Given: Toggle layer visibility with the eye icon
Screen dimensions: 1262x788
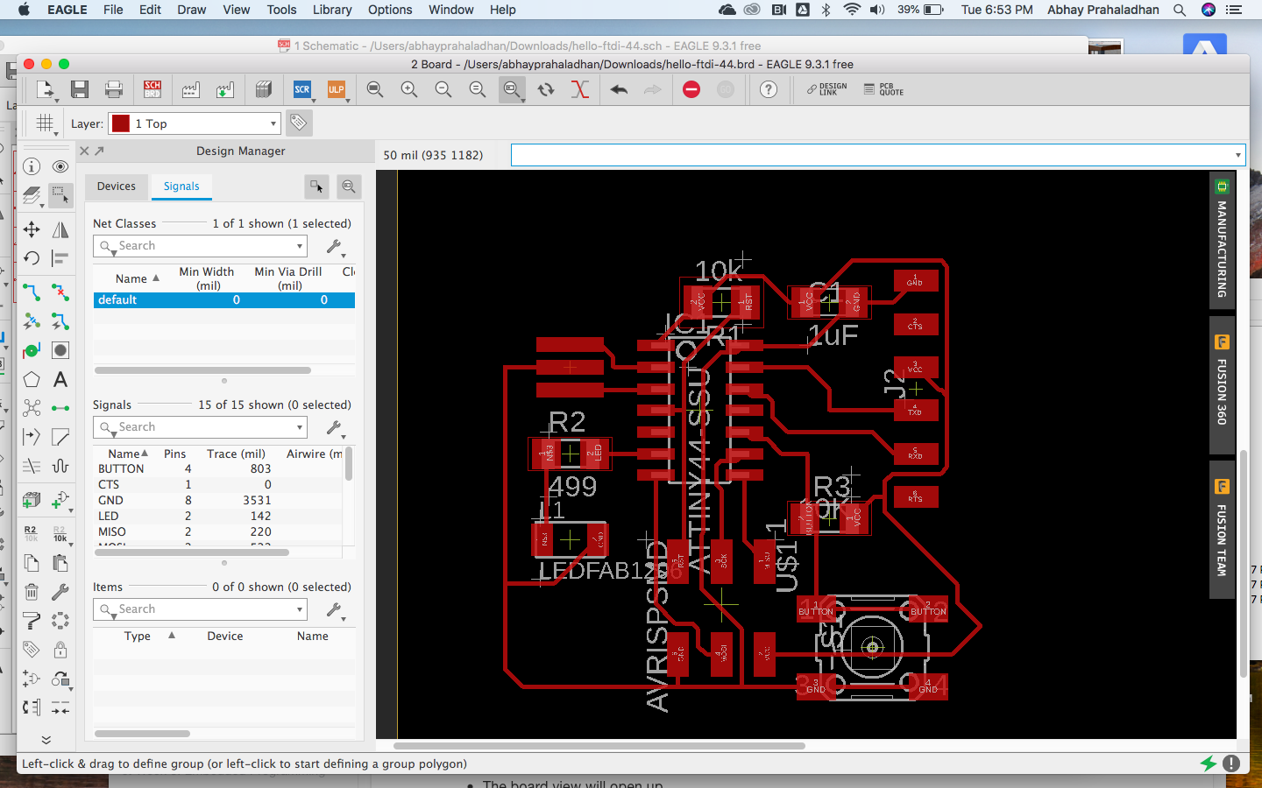Looking at the screenshot, I should click(x=60, y=166).
